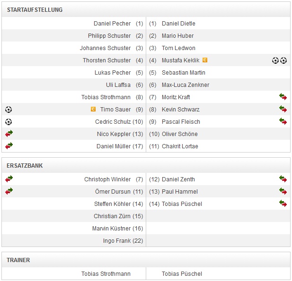Click the captain badge next to Timo Sauer
Image resolution: width=292 pixels, height=281 pixels.
93,110
